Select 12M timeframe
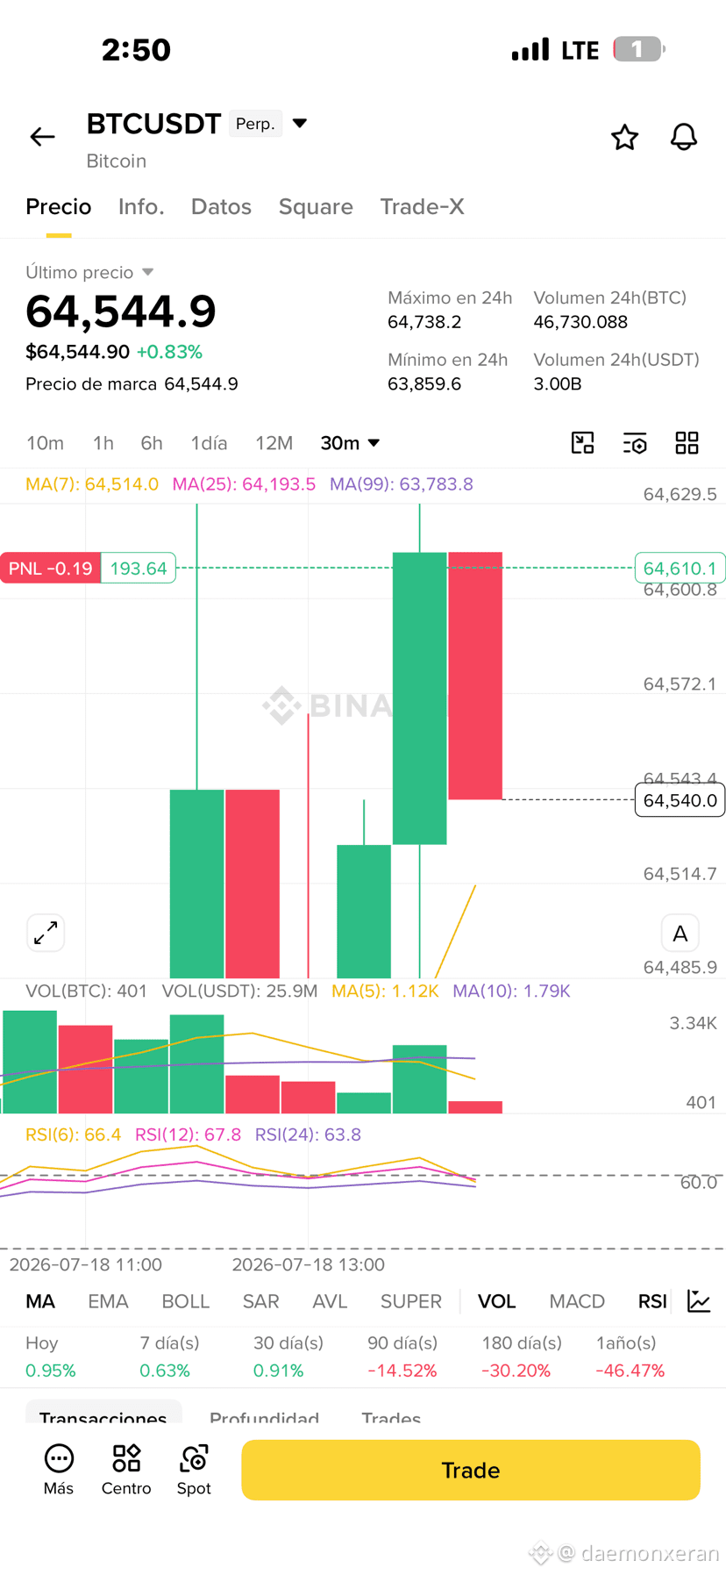 (274, 443)
